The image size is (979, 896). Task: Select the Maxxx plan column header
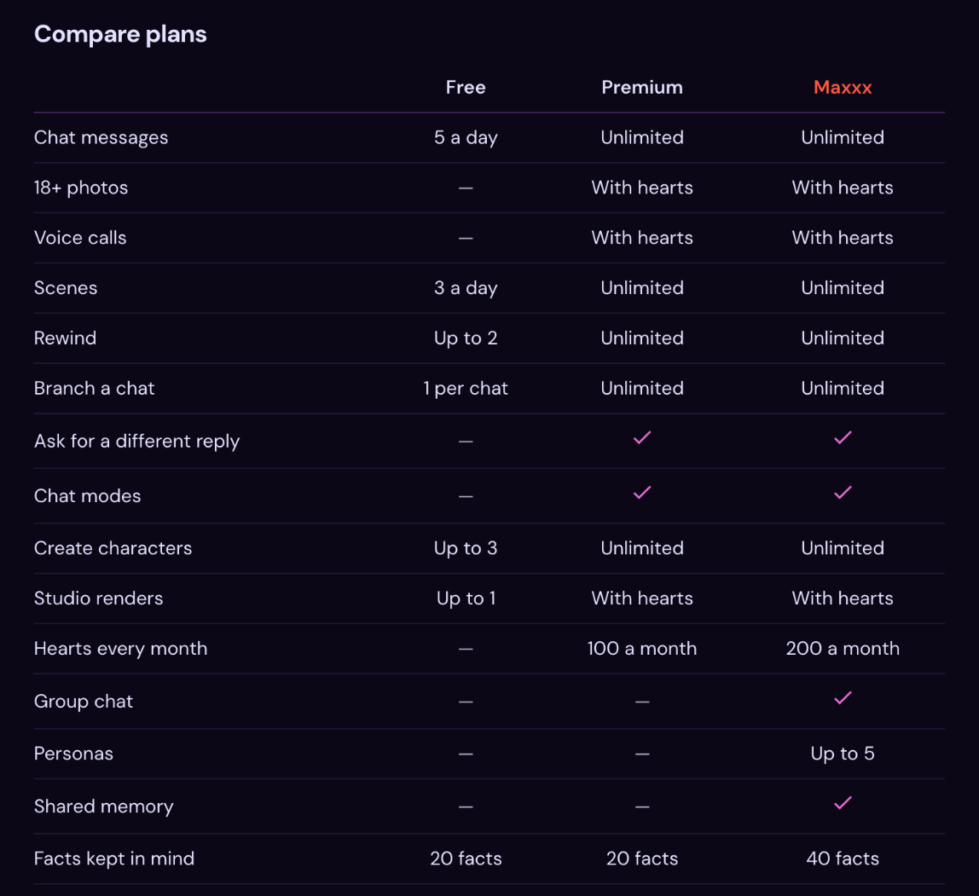click(x=843, y=87)
